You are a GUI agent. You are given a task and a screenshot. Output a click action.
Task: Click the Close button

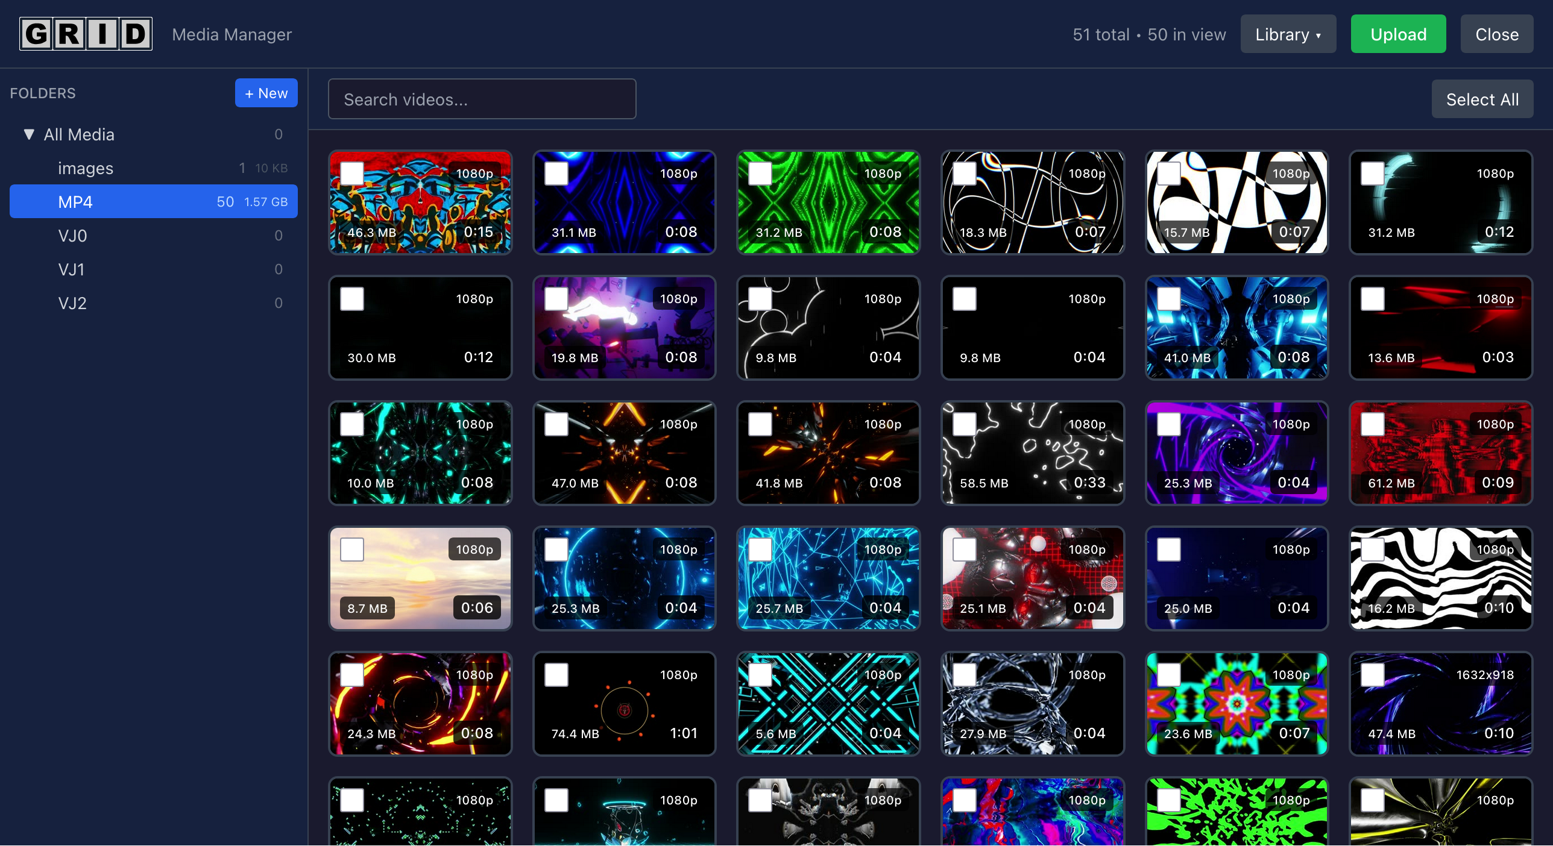tap(1497, 34)
